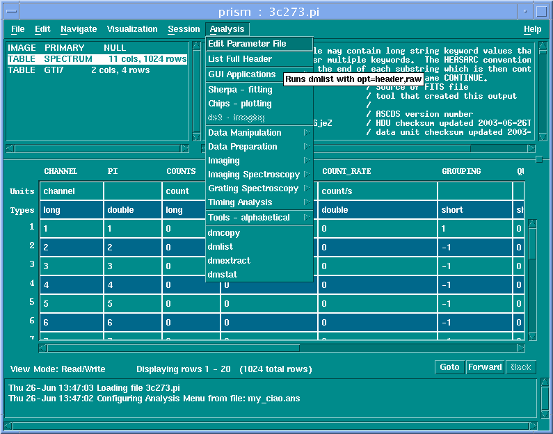Click the Forward button
This screenshot has height=434, width=553.
485,367
